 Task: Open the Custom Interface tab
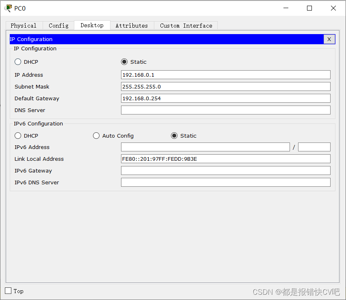click(x=186, y=25)
